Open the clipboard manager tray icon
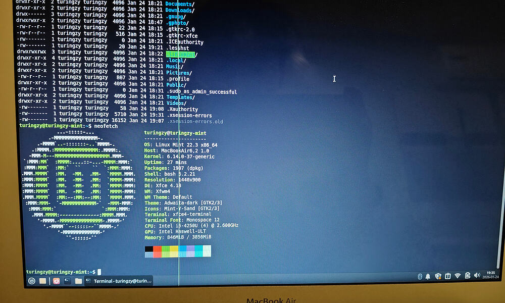Viewport: 505px width, 303px height. pos(468,275)
